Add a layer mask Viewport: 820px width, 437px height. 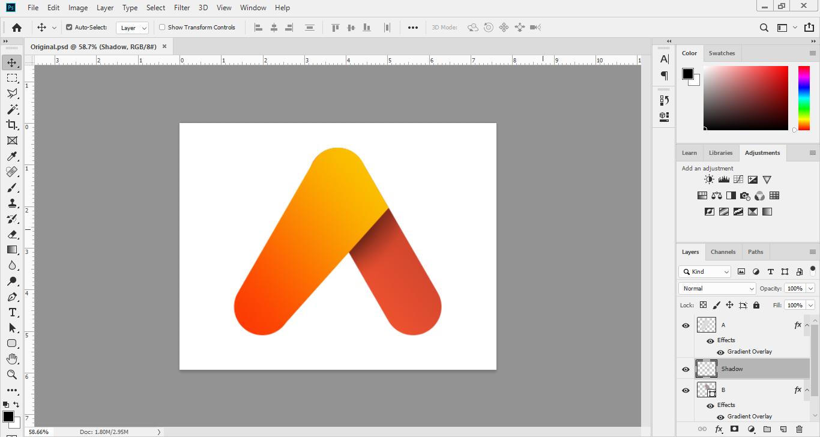click(x=734, y=429)
